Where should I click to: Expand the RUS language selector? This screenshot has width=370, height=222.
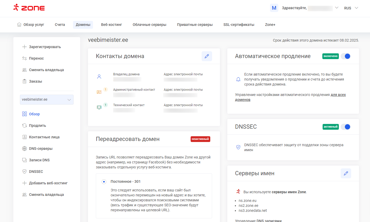click(351, 8)
